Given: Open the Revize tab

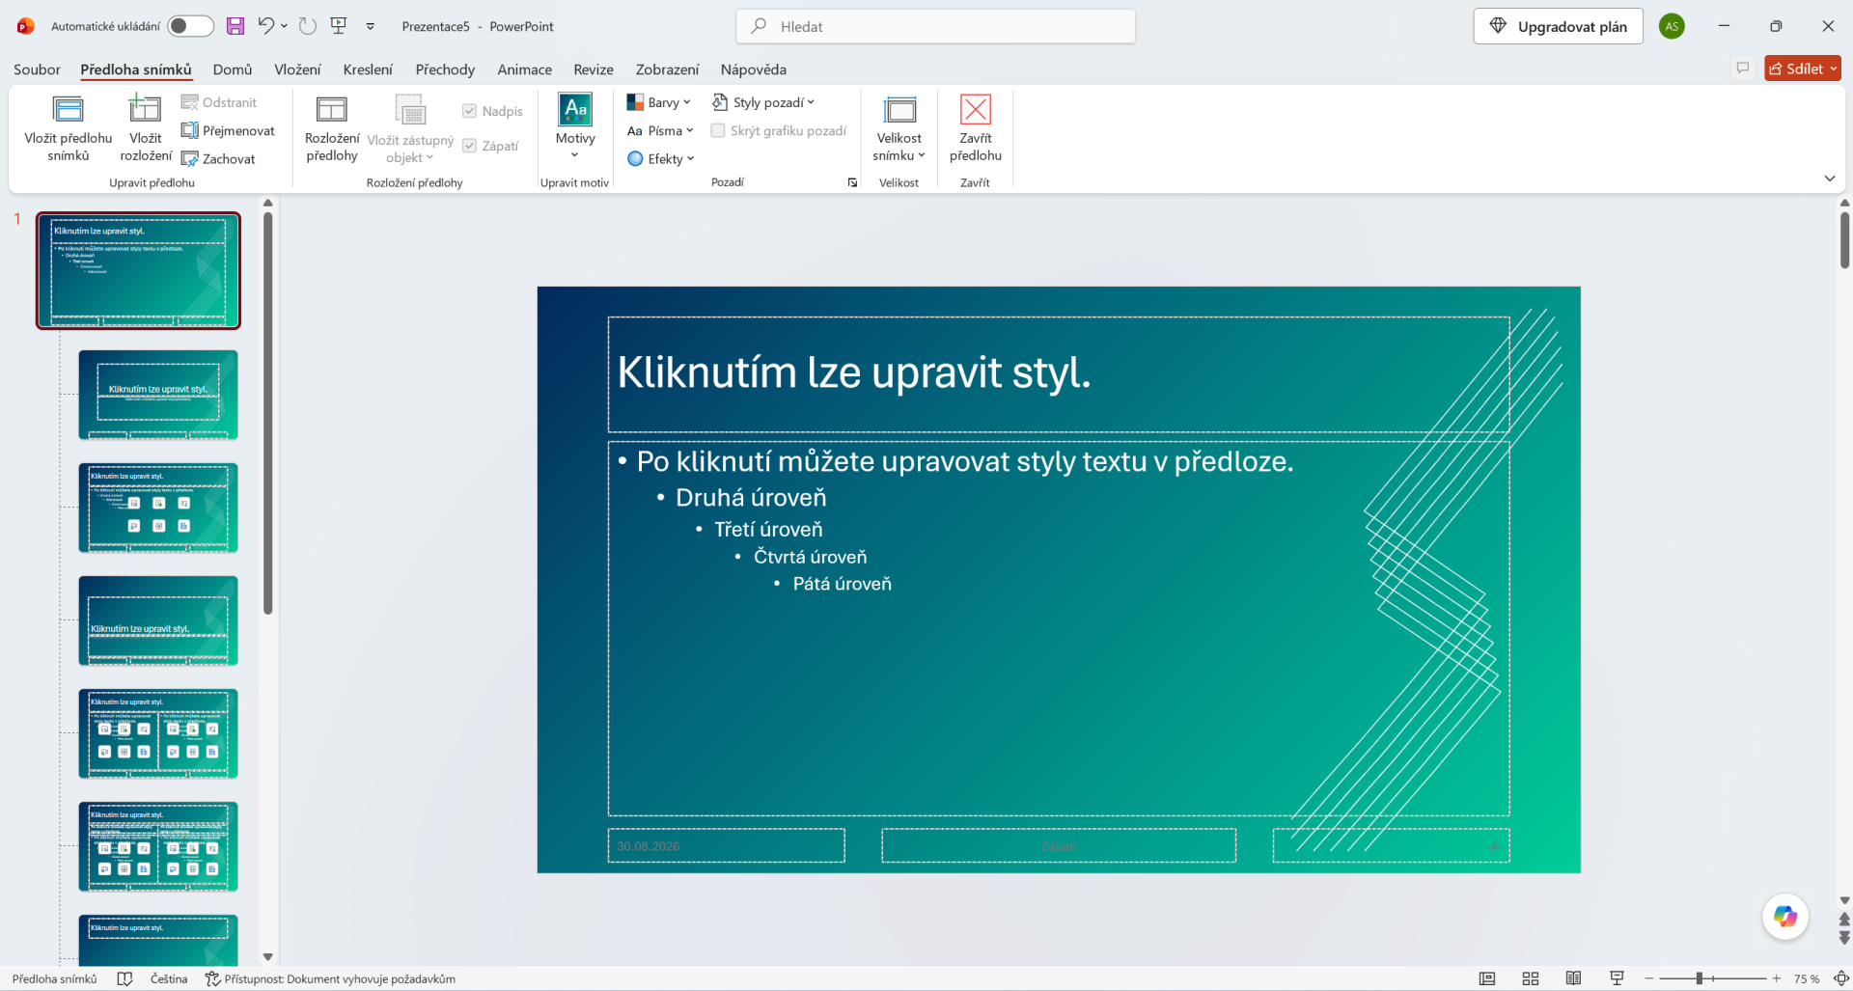Looking at the screenshot, I should tap(594, 69).
